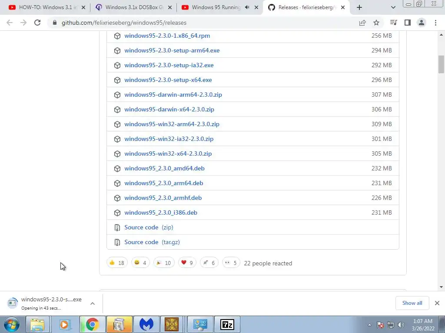The height and width of the screenshot is (333, 445).
Task: Toggle hooray party reaction with 10
Action: pyautogui.click(x=164, y=263)
